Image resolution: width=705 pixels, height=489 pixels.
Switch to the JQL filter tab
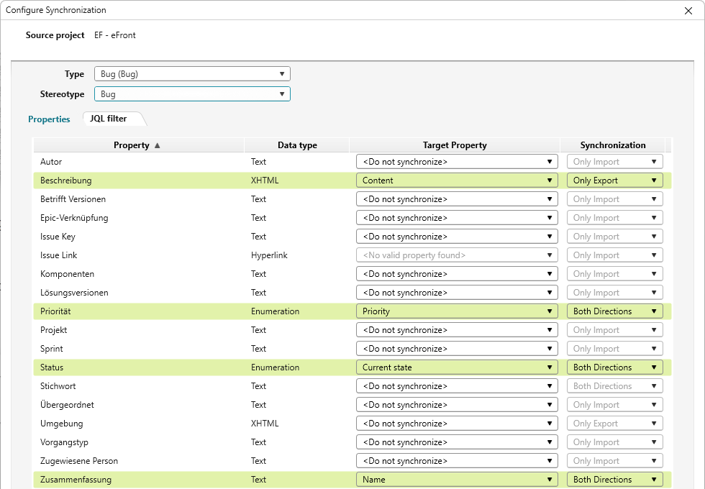109,119
